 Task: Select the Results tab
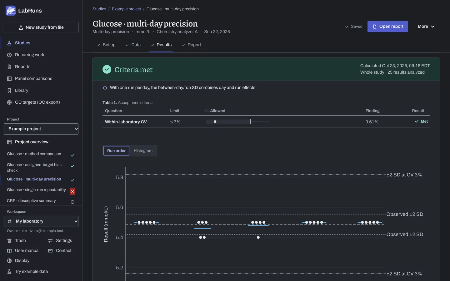point(161,45)
